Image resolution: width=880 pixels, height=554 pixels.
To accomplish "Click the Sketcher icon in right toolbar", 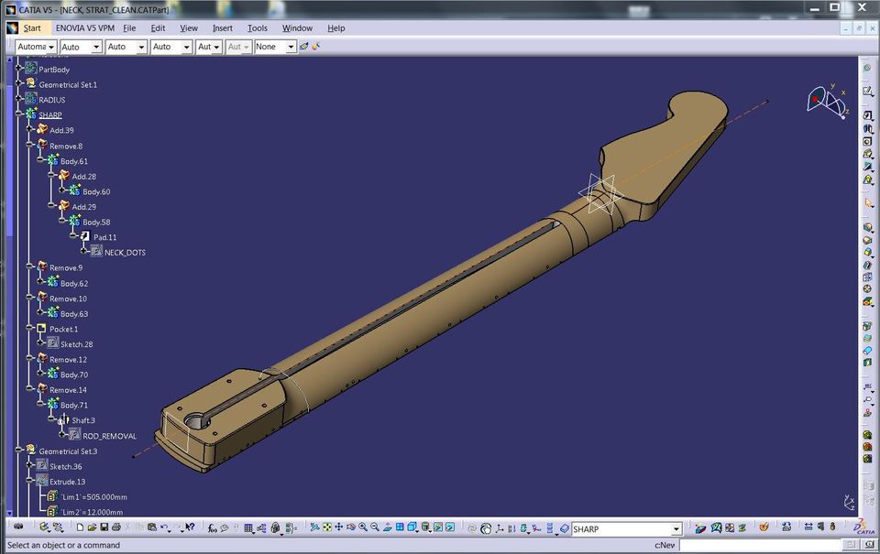I will 868,91.
